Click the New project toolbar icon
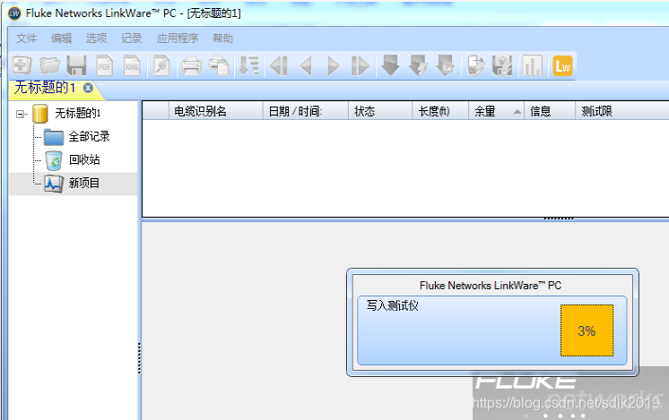This screenshot has height=420, width=669. 22,65
